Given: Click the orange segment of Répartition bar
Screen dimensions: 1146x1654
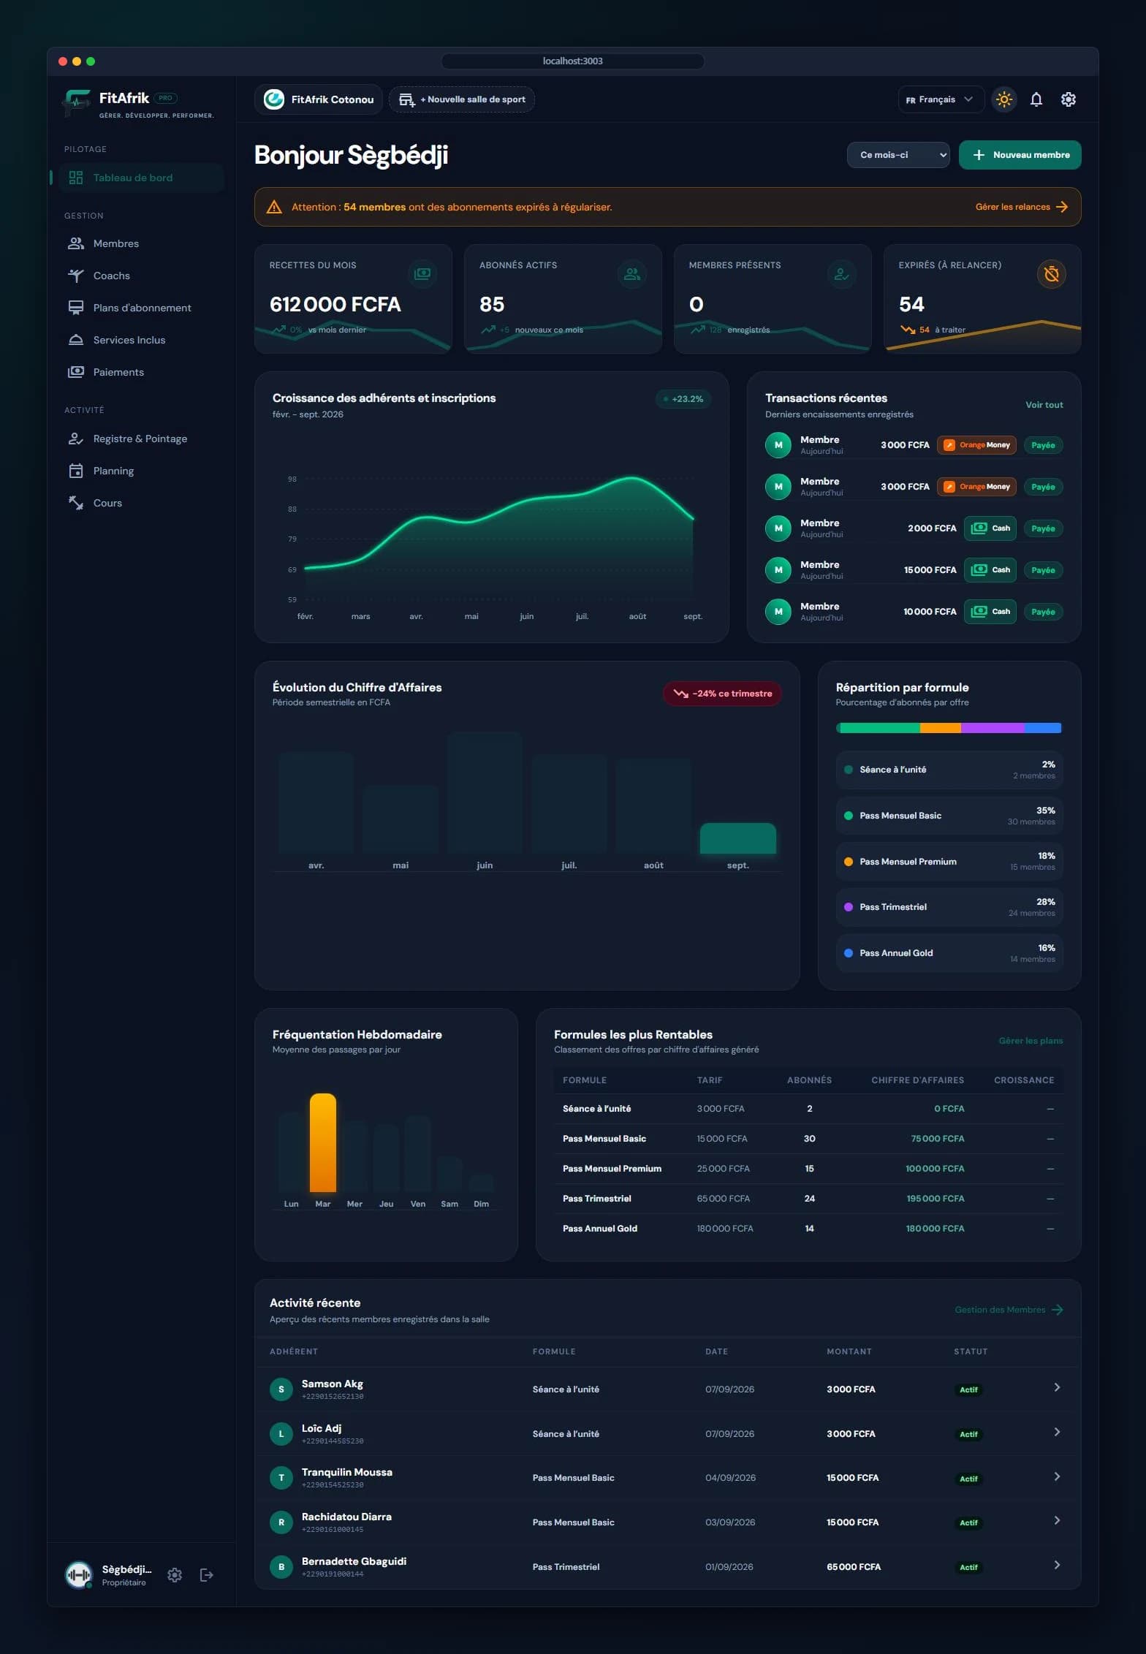Looking at the screenshot, I should click(x=940, y=728).
